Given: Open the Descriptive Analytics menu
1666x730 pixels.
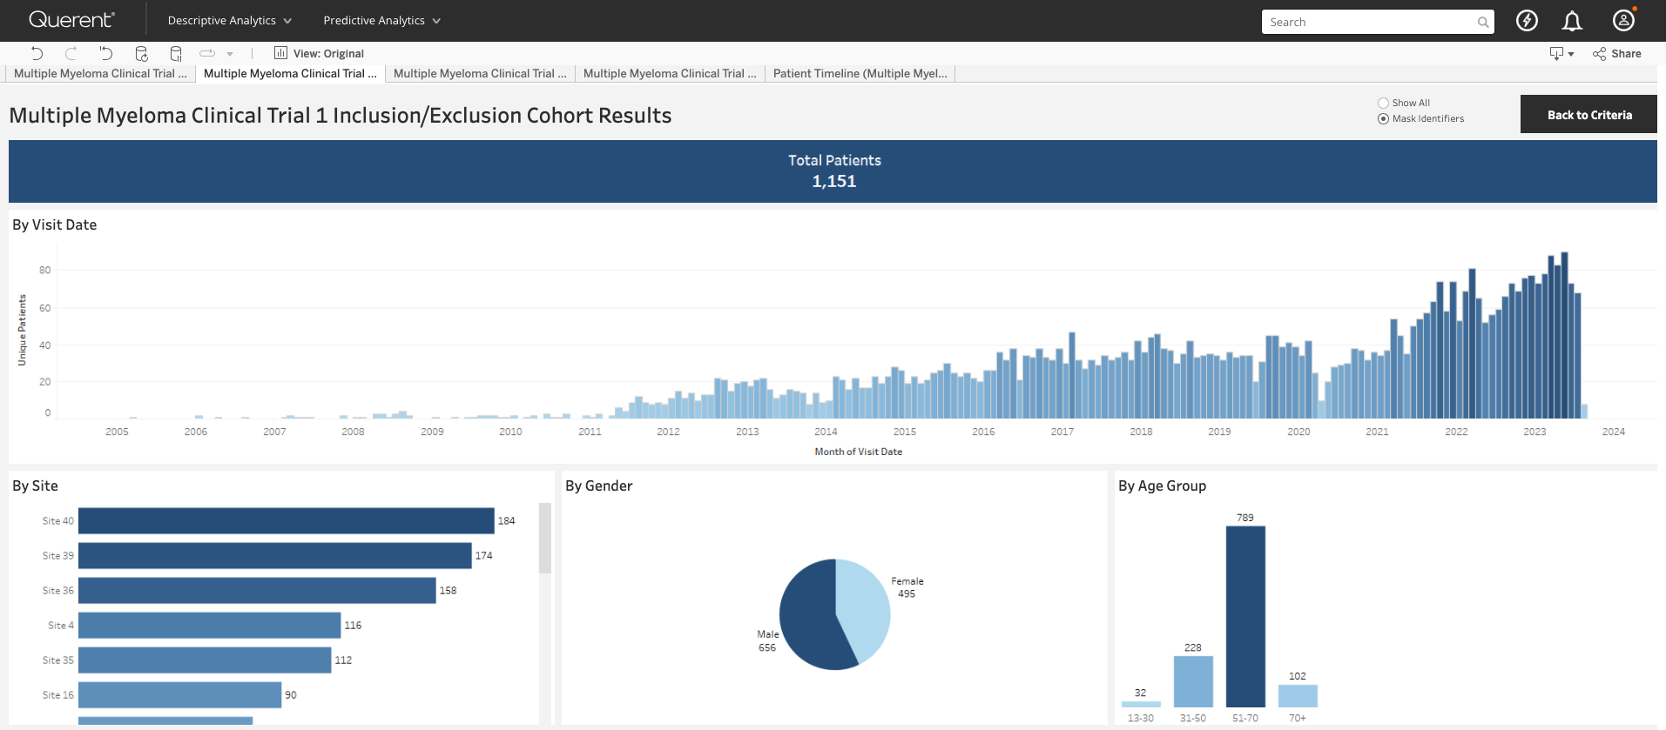Looking at the screenshot, I should 230,20.
